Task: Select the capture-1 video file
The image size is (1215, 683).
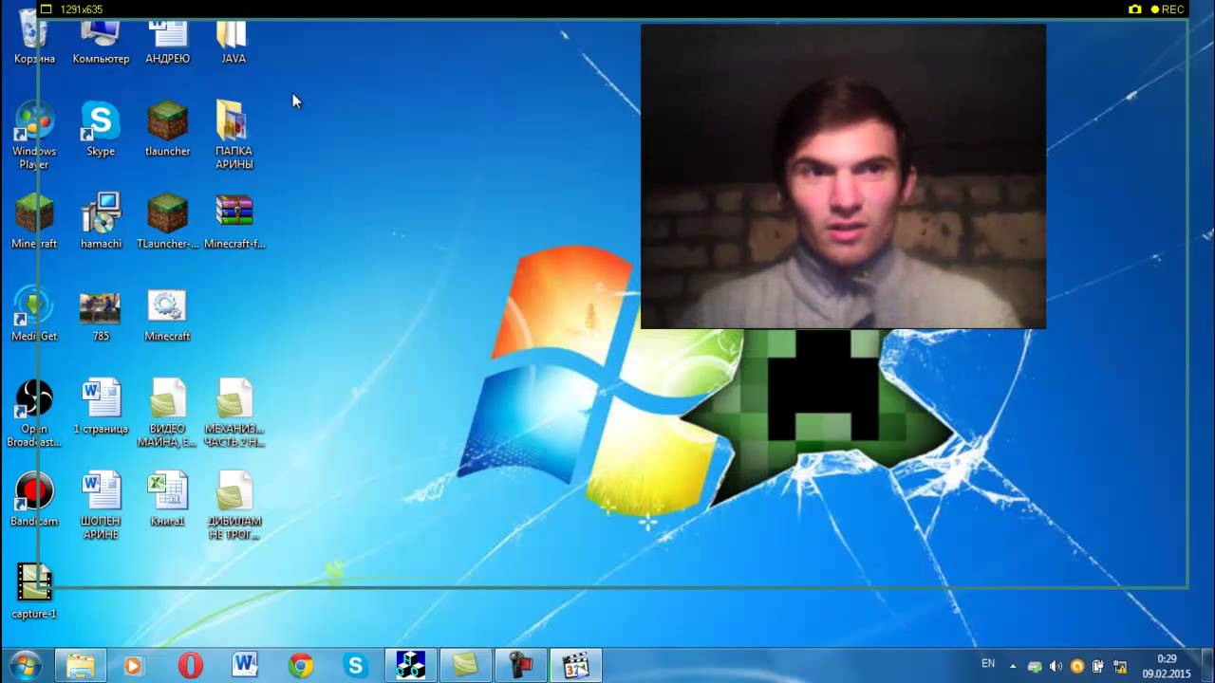Action: pos(34,584)
